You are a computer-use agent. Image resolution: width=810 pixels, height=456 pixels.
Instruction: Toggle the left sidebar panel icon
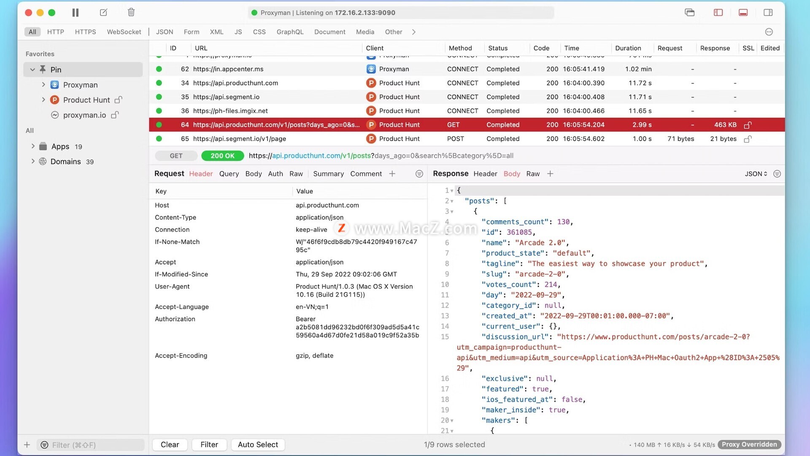pos(718,13)
